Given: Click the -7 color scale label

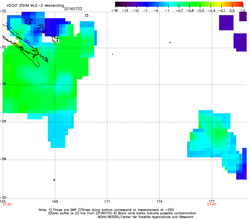Looking at the screenshot, I should pos(145,11).
